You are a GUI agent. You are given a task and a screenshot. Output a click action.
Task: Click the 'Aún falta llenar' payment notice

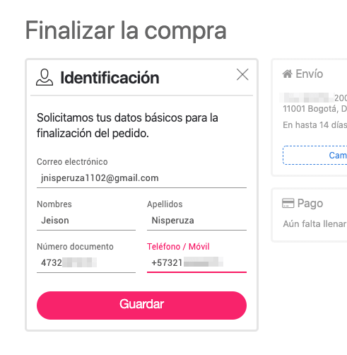point(314,223)
